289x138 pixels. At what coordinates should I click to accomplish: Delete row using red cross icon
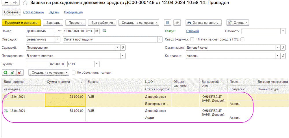19,72
